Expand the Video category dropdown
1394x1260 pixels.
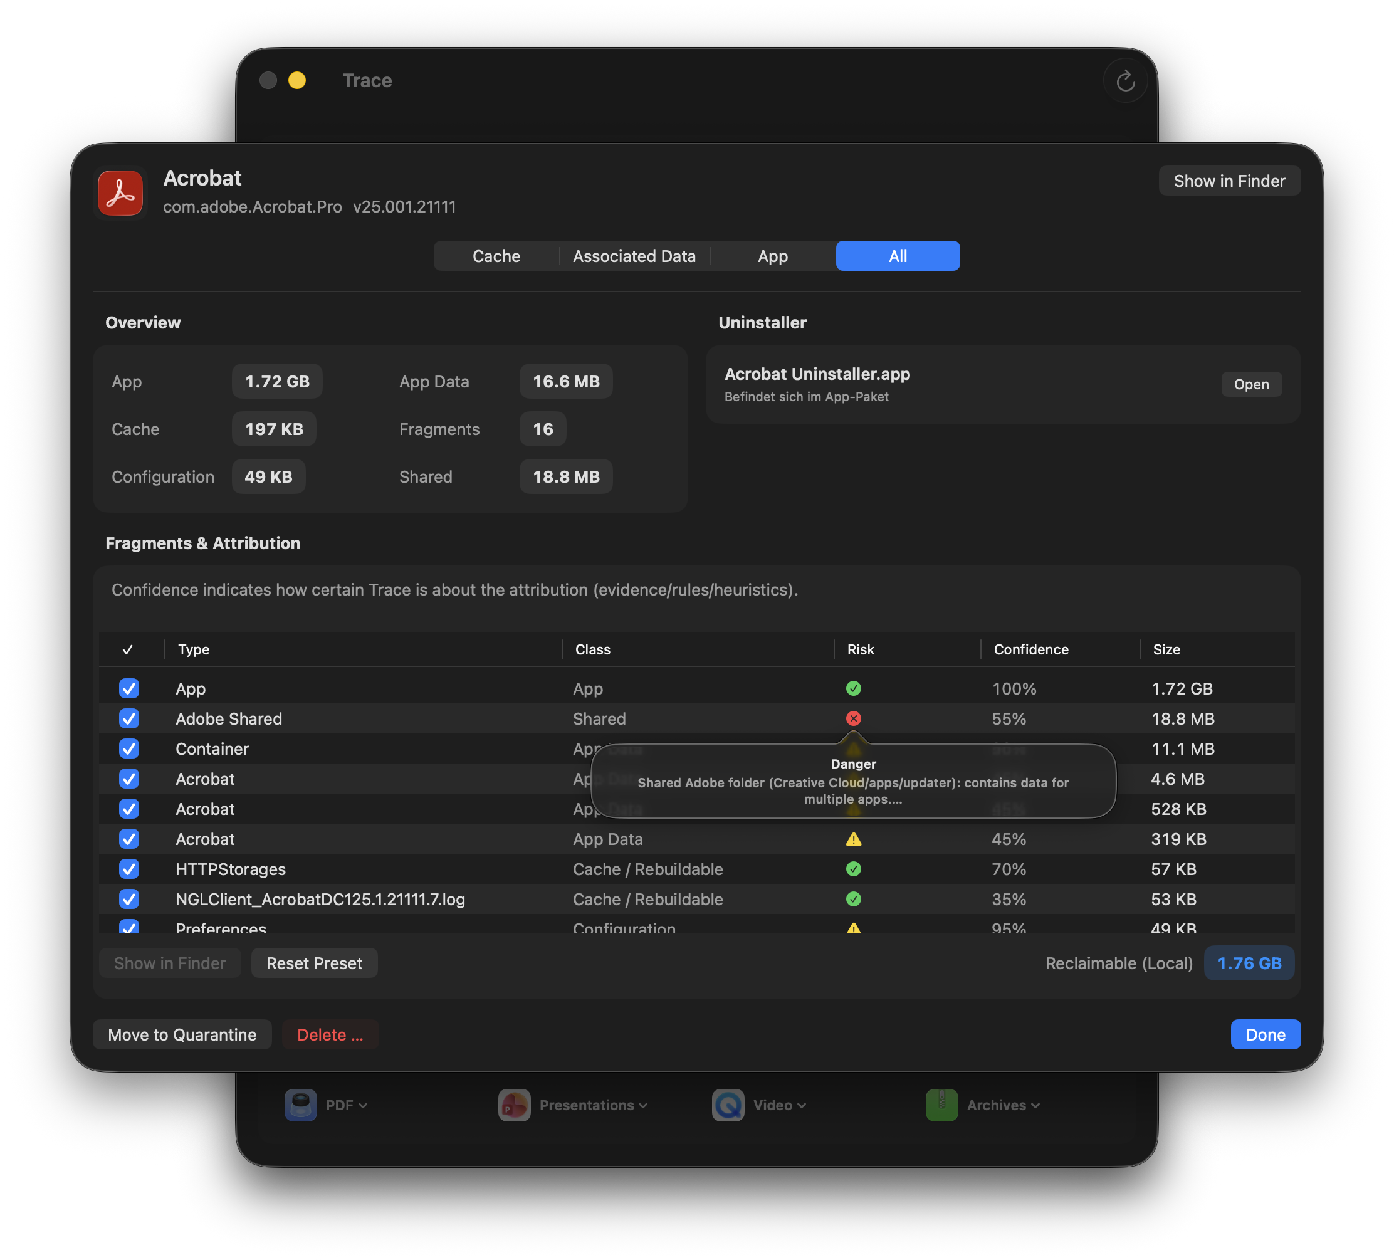coord(802,1105)
